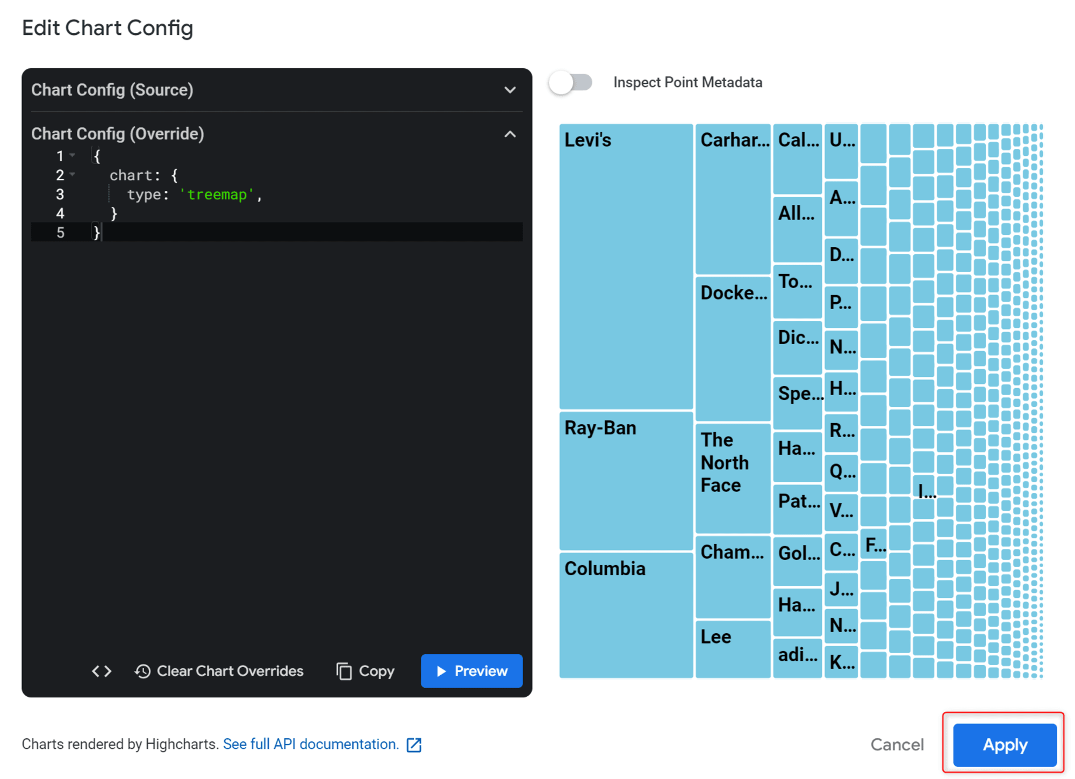This screenshot has width=1075, height=779.
Task: Click the J... treemap tile
Action: click(x=841, y=589)
